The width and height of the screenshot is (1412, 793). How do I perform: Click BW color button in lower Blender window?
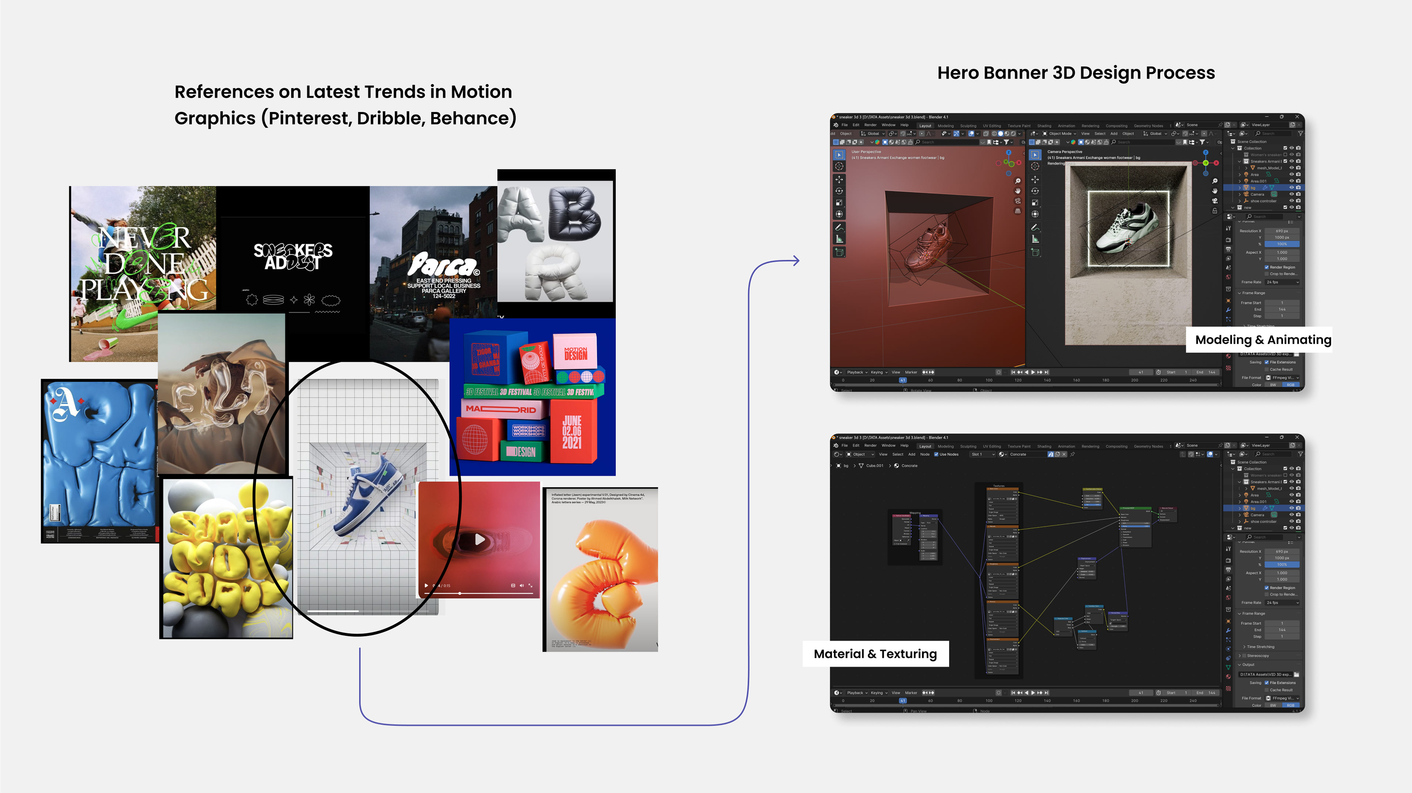(x=1273, y=705)
